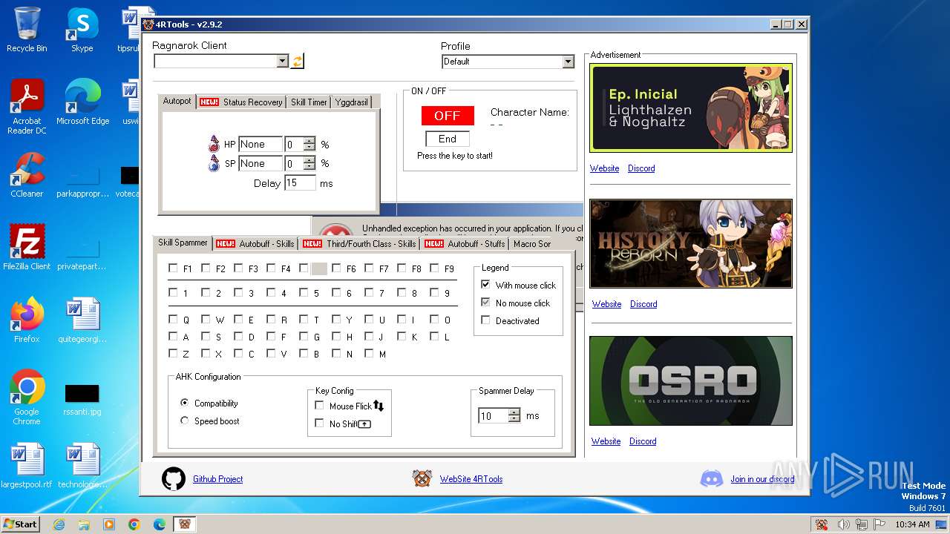The width and height of the screenshot is (950, 534).
Task: Open WebSite 4RTools link
Action: point(471,479)
